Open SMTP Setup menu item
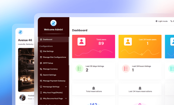 point(53,63)
